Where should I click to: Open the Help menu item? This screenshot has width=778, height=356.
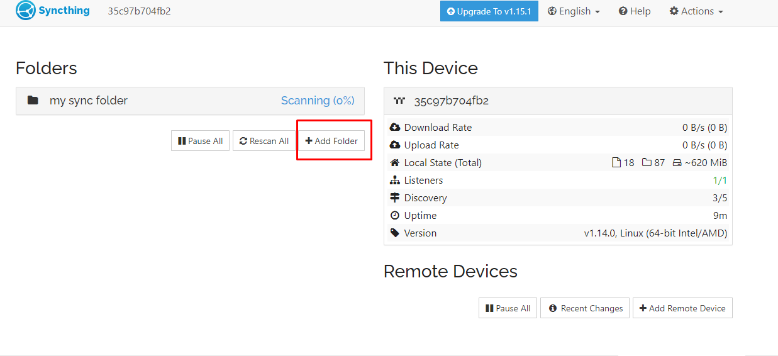tap(635, 11)
